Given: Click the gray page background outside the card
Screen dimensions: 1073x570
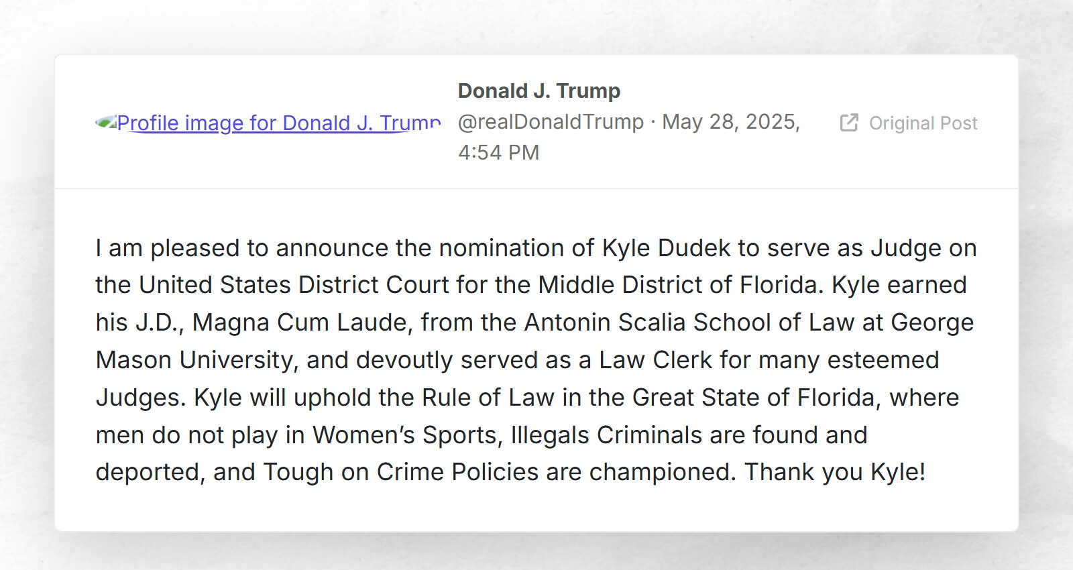Looking at the screenshot, I should click(27, 285).
